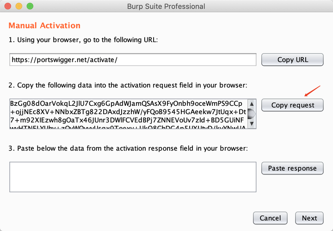
Task: Click step 1 browser URL instruction text
Action: pyautogui.click(x=83, y=40)
